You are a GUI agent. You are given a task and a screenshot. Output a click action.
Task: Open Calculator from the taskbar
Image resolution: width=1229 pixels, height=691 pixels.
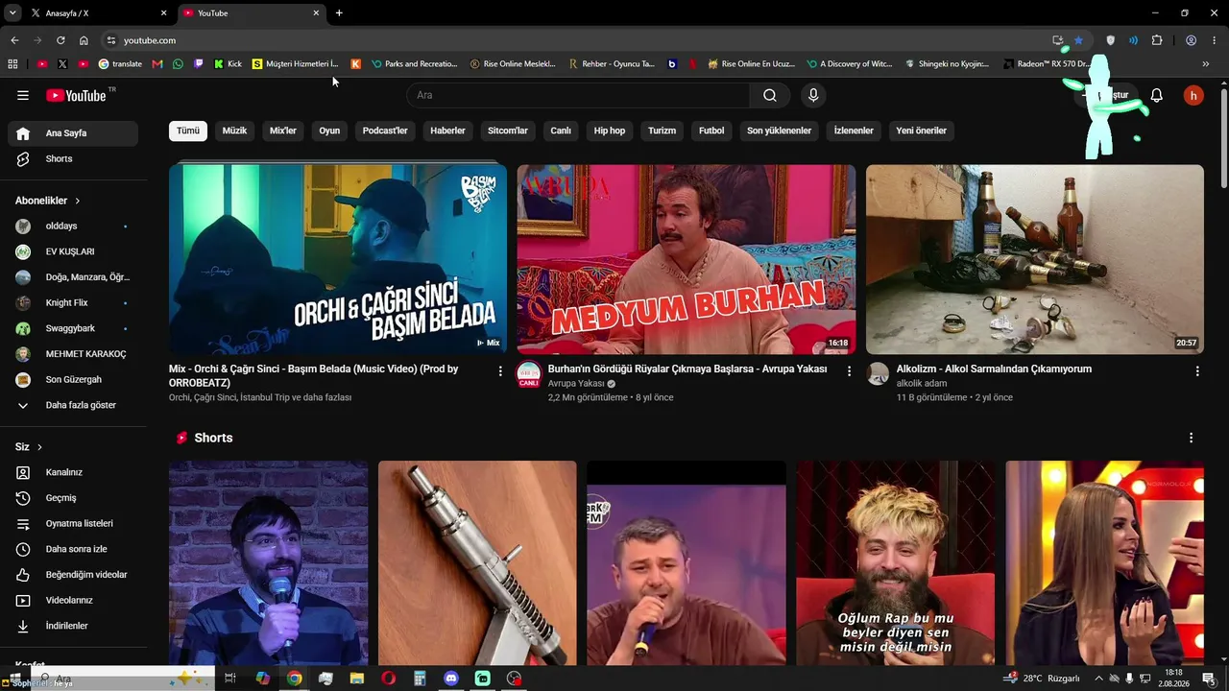click(420, 679)
